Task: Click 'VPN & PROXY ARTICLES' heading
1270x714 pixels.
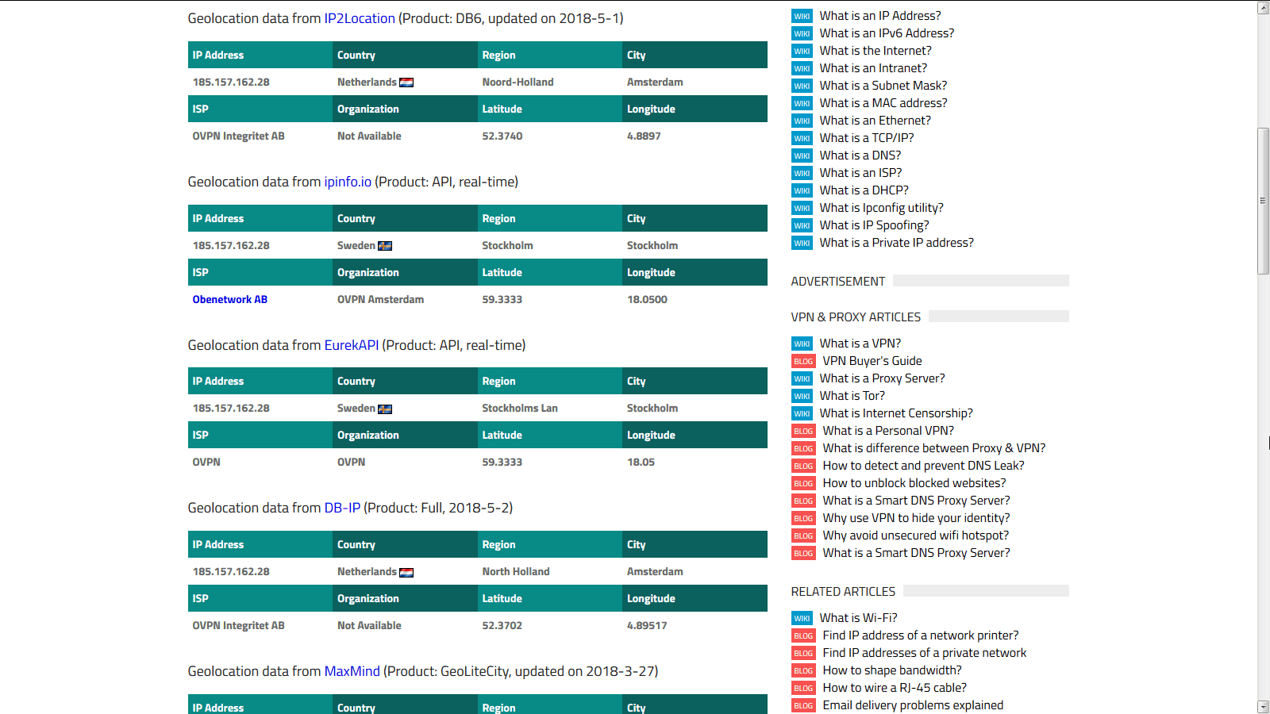Action: click(856, 317)
